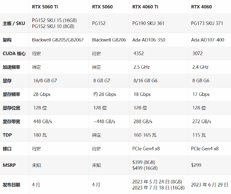Select the PG190 SKU 361 cell
The height and width of the screenshot is (194, 231).
point(148,23)
